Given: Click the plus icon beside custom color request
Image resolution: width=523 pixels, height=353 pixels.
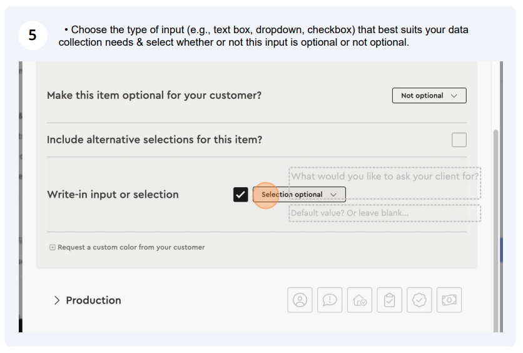Looking at the screenshot, I should (53, 247).
